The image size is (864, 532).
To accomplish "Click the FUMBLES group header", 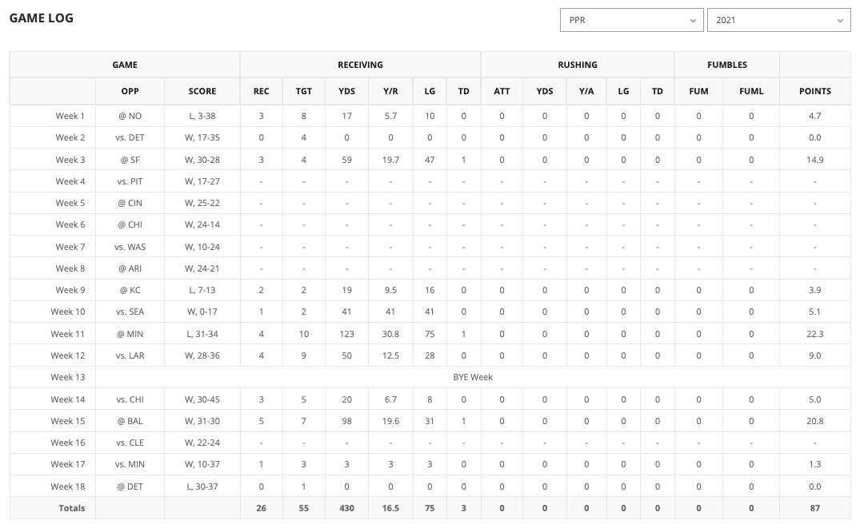I will (727, 65).
